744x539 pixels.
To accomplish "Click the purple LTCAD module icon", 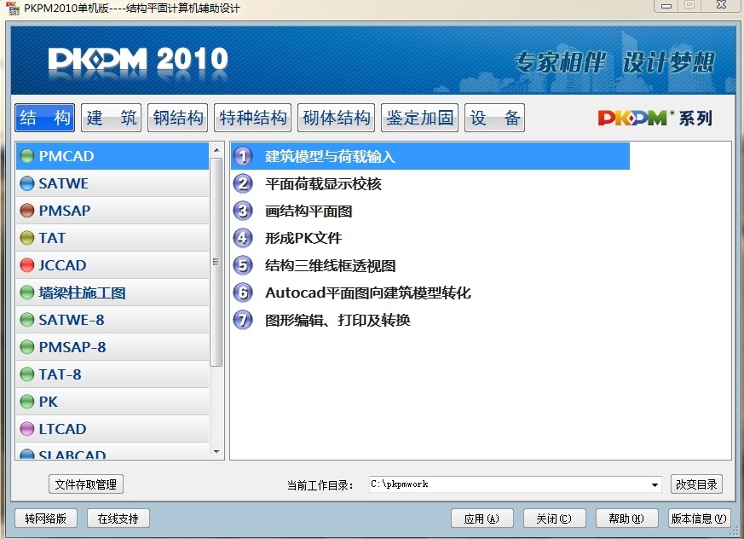I will [27, 429].
